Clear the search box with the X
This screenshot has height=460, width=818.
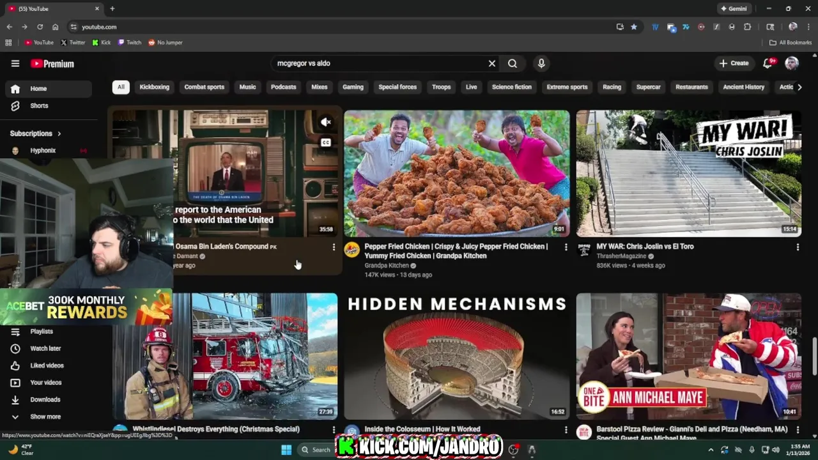coord(492,63)
